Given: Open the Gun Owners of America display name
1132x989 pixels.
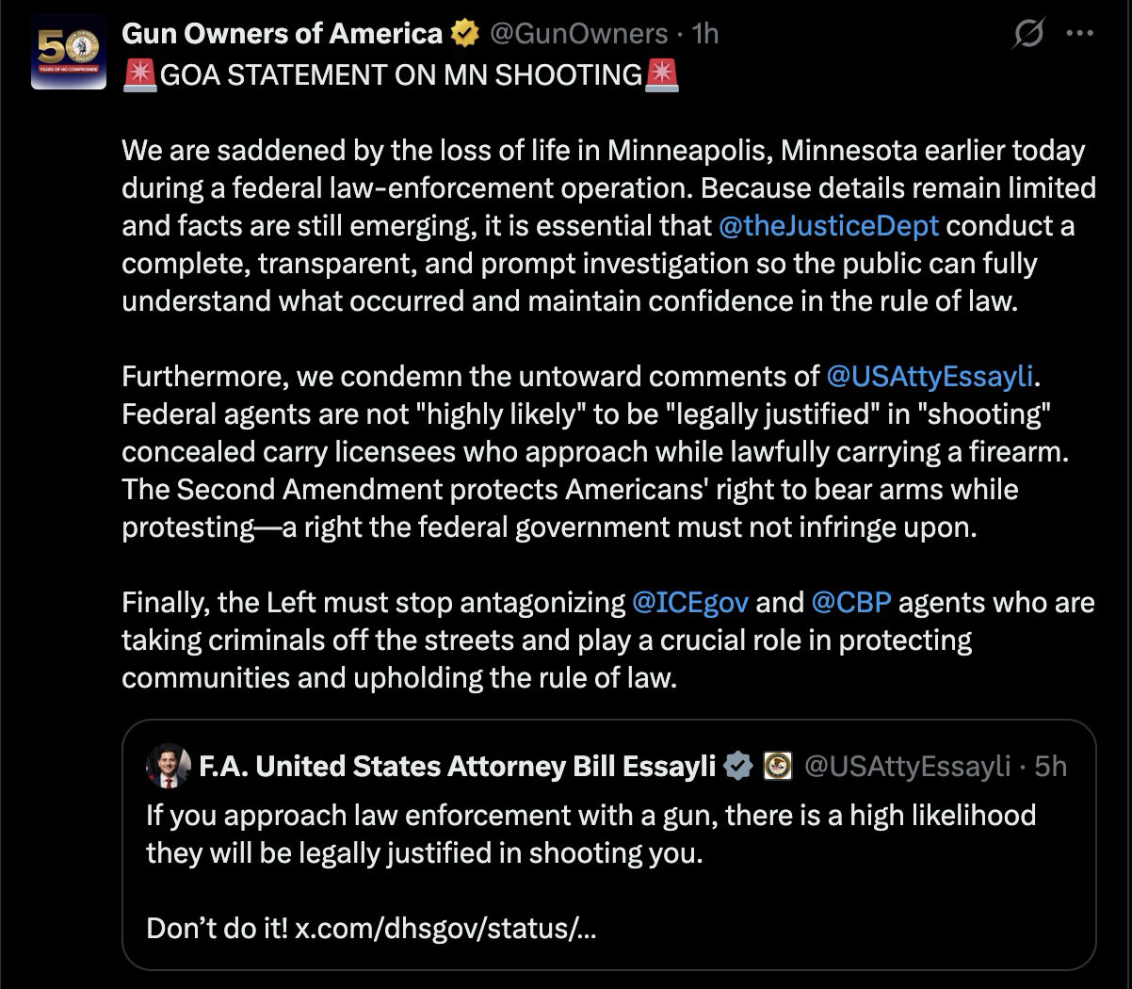Looking at the screenshot, I should coord(283,34).
